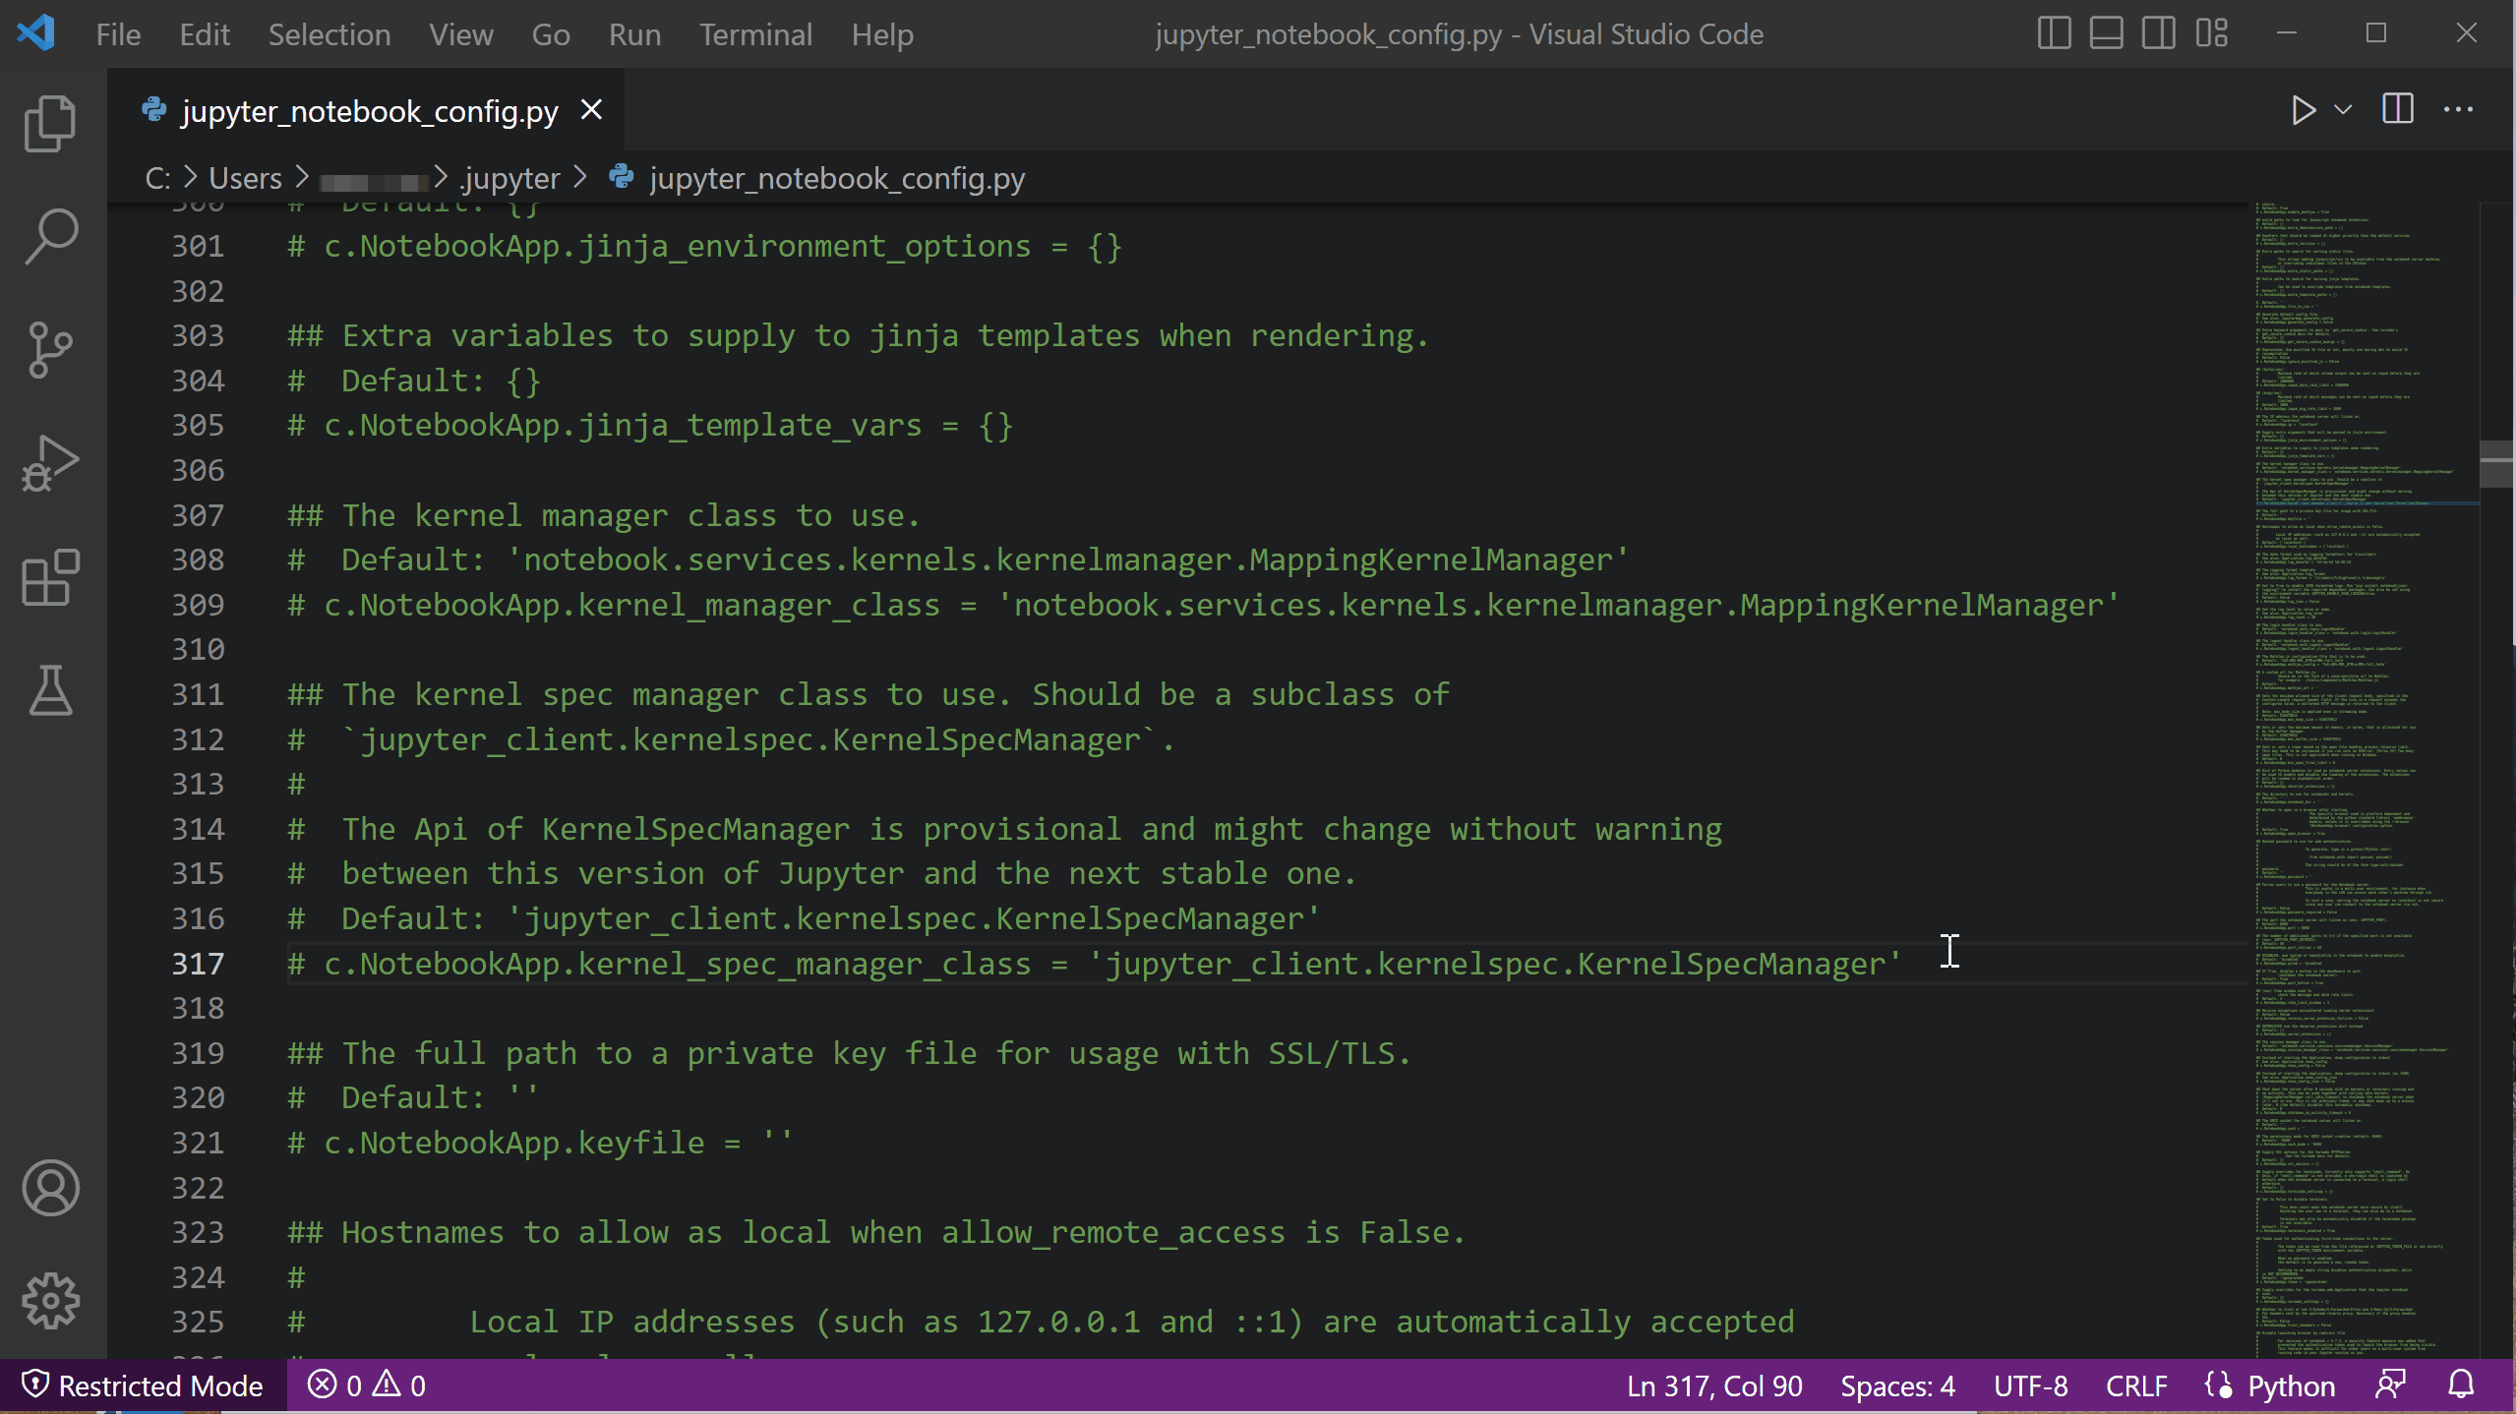Open the Search panel

(x=49, y=234)
